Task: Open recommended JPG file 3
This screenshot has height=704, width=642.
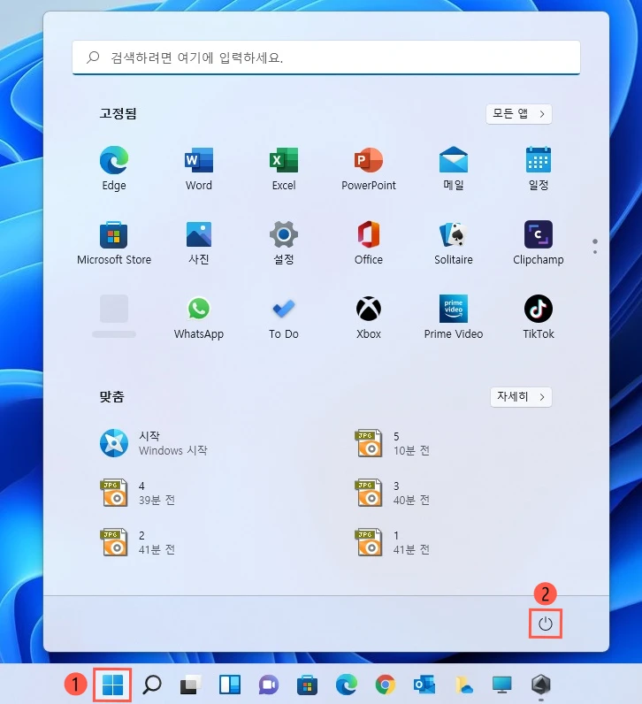Action: (x=393, y=493)
